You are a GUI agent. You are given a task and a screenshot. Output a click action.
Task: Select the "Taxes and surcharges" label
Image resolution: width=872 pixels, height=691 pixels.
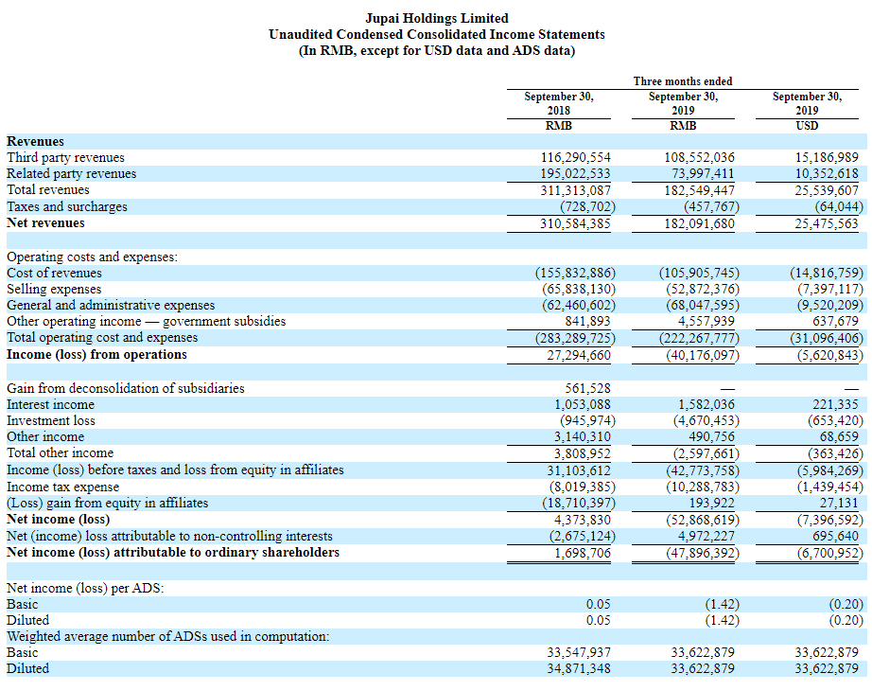(x=67, y=206)
